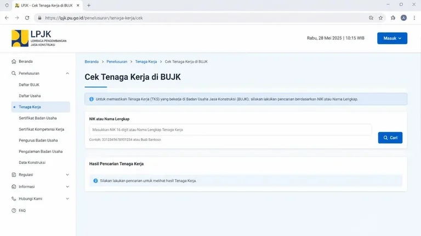The width and height of the screenshot is (421, 236).
Task: Click the Cari search button
Action: [390, 138]
